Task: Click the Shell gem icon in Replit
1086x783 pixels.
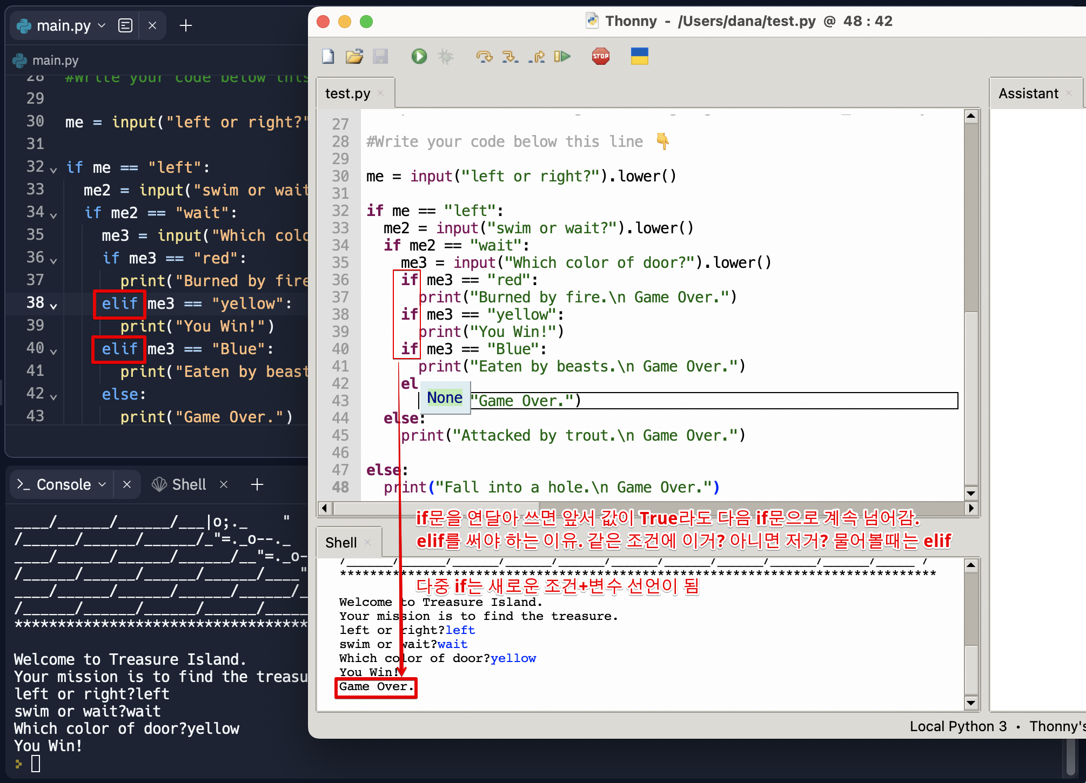Action: 159,484
